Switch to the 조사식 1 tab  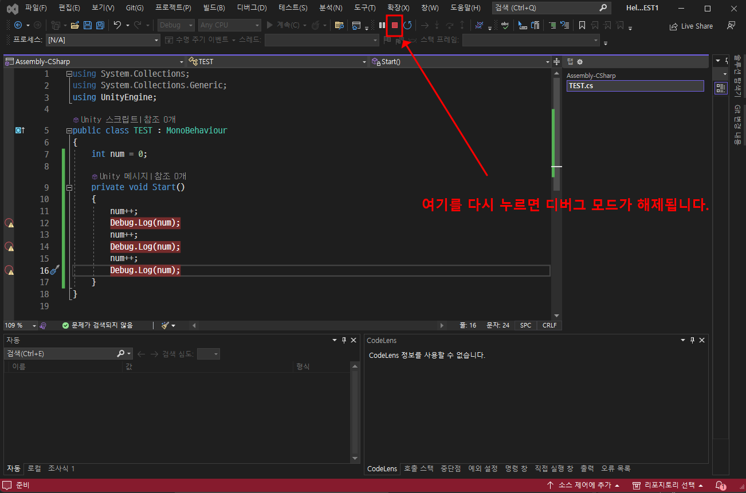(61, 468)
